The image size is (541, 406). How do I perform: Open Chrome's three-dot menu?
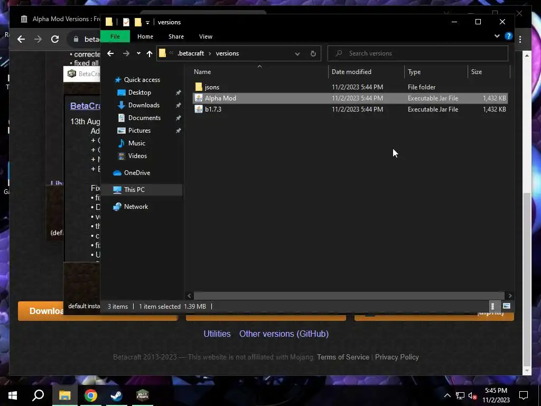[x=520, y=39]
